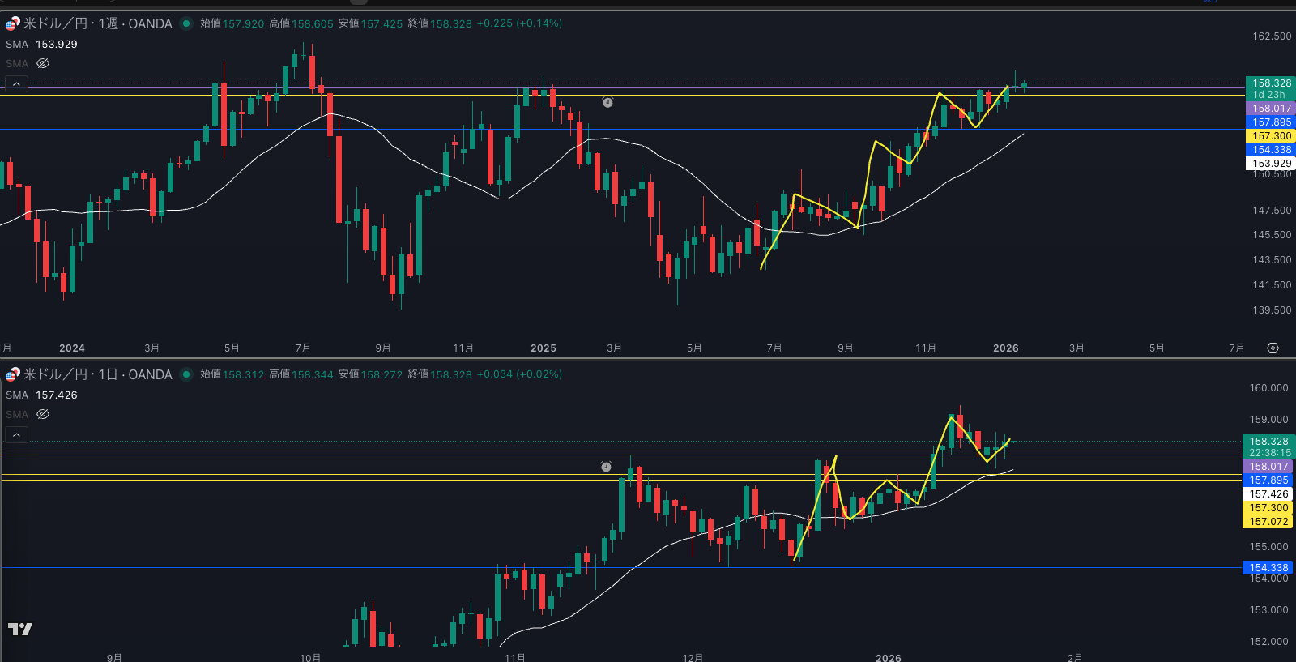Click the TradingView logo in daily chart
The image size is (1296, 662).
coord(20,629)
